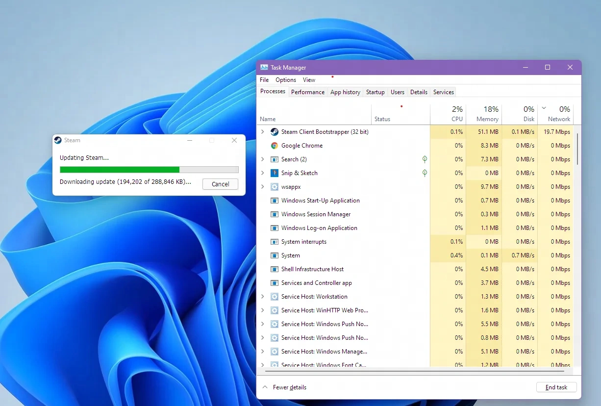
Task: Collapse Task Manager with Fewer details chevron
Action: pyautogui.click(x=265, y=387)
